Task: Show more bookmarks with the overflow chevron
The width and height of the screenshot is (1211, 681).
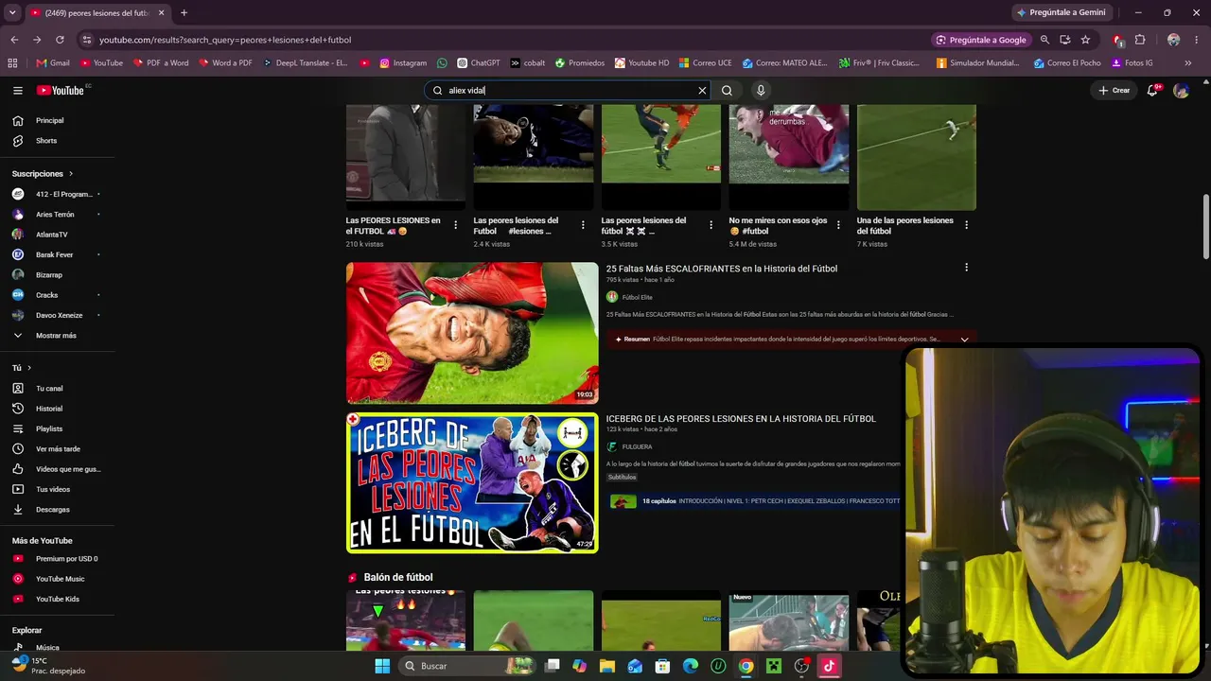Action: (x=1188, y=63)
